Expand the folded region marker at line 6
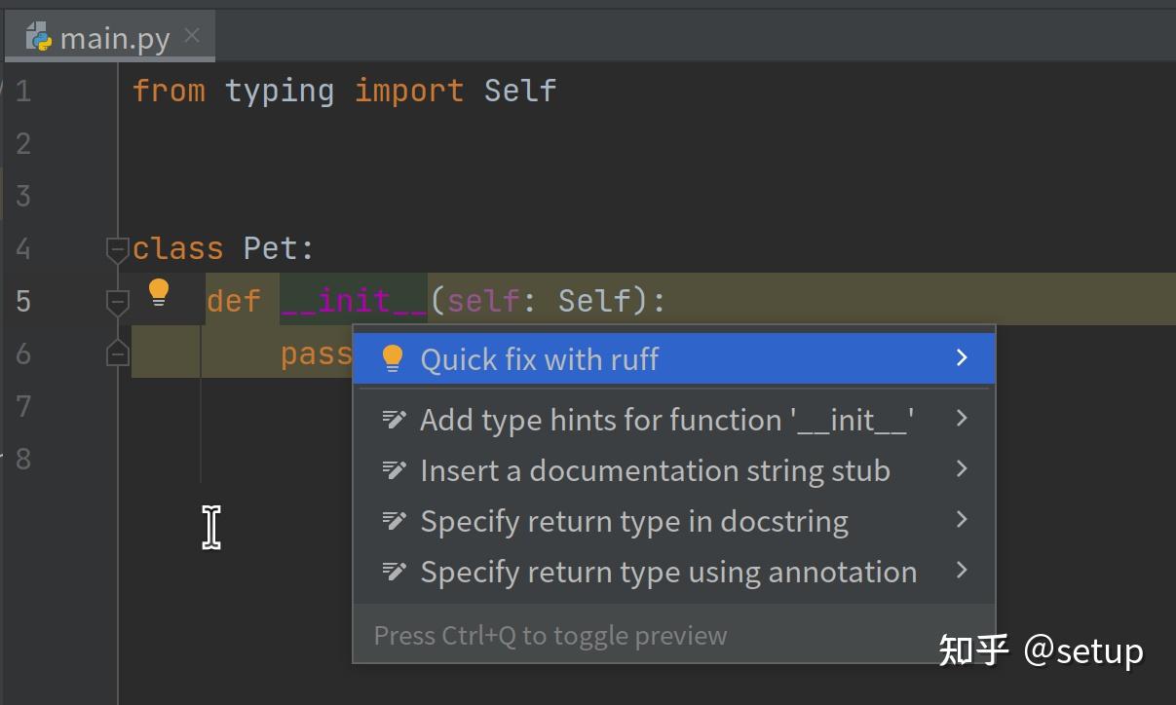This screenshot has width=1176, height=705. 117,352
